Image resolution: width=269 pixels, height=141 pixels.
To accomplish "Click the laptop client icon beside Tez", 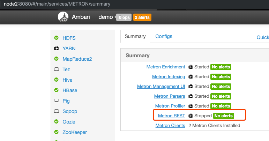I will (57, 69).
